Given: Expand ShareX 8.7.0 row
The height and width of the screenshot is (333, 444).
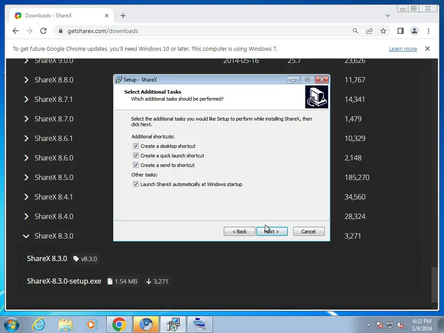Looking at the screenshot, I should point(26,119).
